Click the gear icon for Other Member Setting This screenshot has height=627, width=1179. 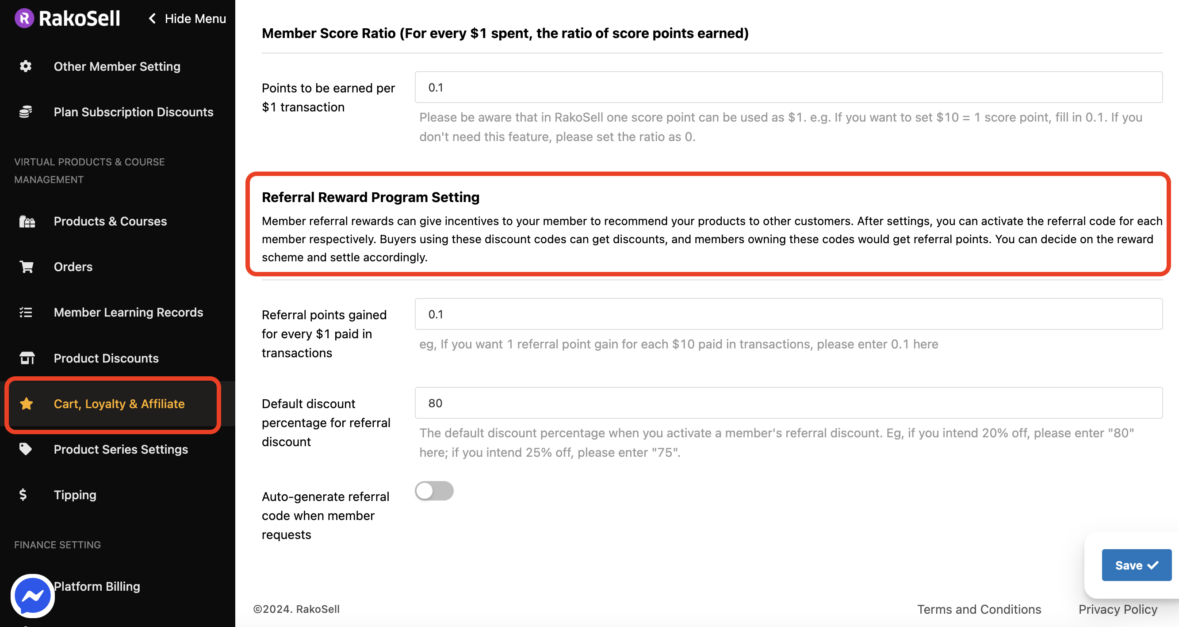[x=26, y=66]
